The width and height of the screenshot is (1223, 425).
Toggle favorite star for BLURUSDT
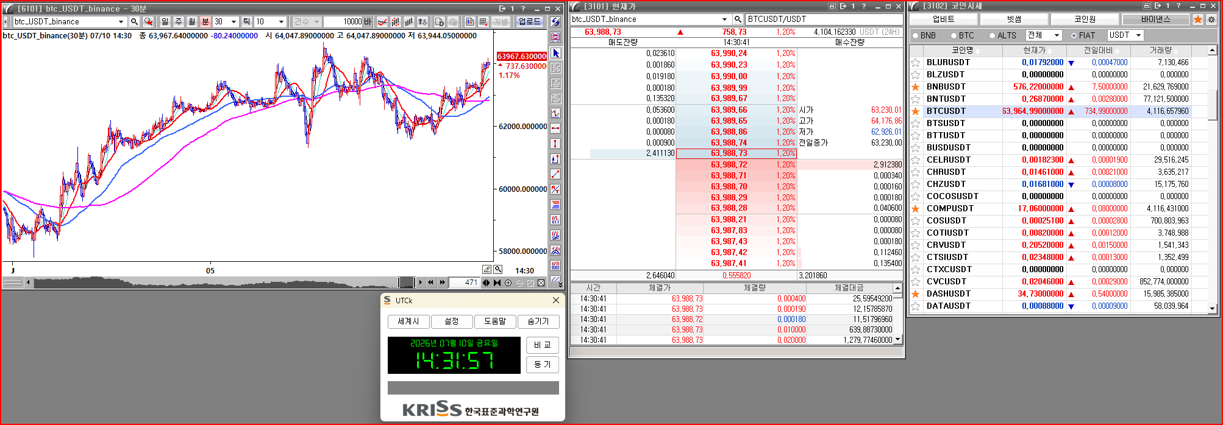point(915,62)
